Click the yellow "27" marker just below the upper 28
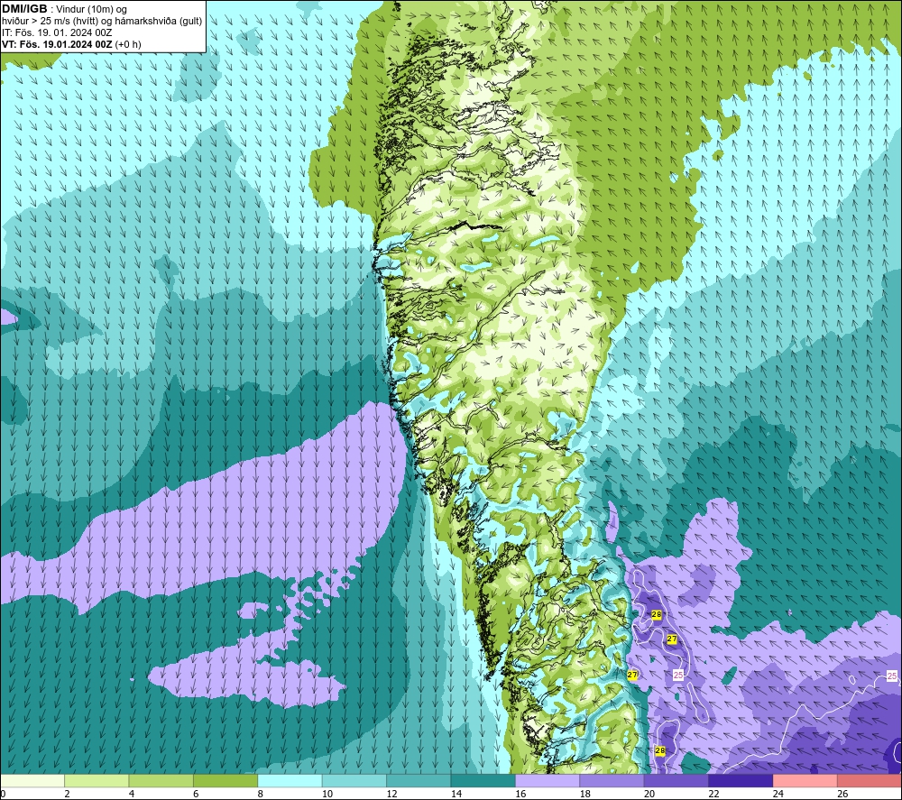Viewport: 902px width, 800px height. click(672, 639)
